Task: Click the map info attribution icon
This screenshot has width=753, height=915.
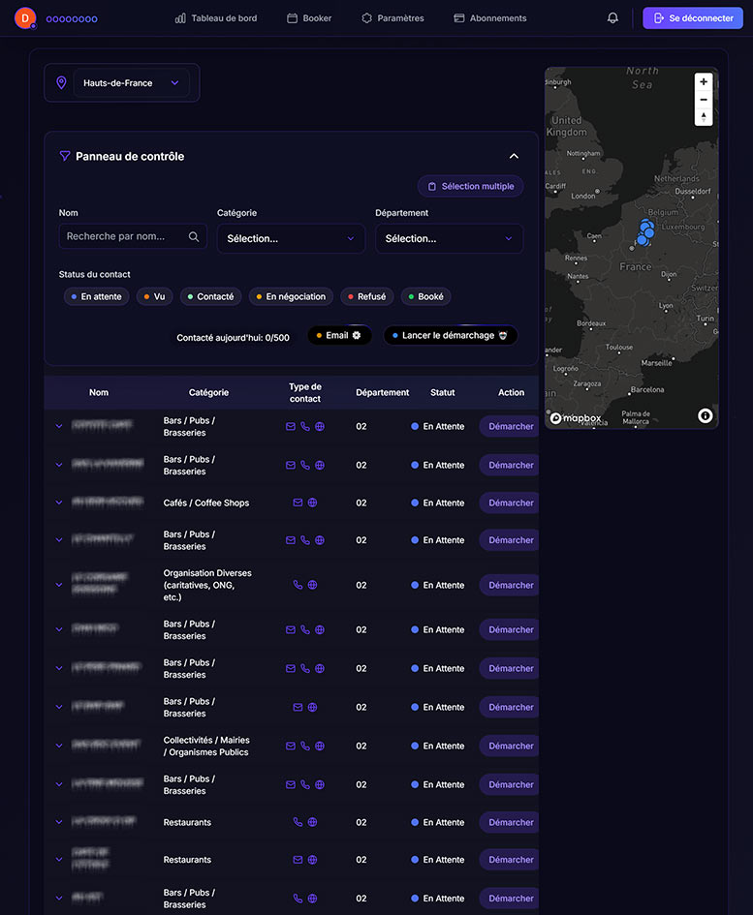Action: (705, 415)
